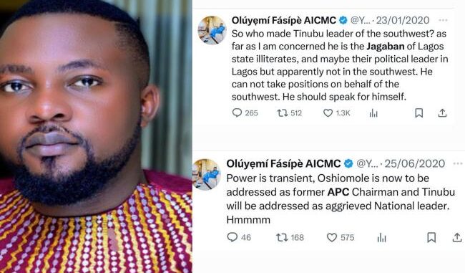Share the second tweet via upload icon

pyautogui.click(x=457, y=237)
